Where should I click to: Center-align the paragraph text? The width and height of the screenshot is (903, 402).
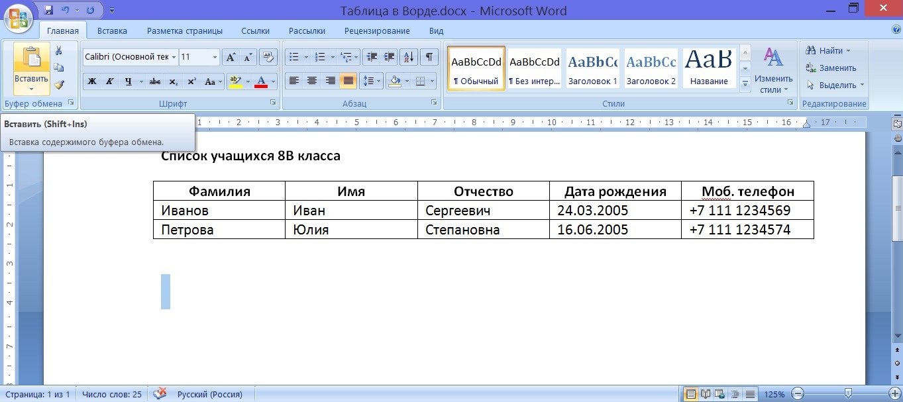311,81
